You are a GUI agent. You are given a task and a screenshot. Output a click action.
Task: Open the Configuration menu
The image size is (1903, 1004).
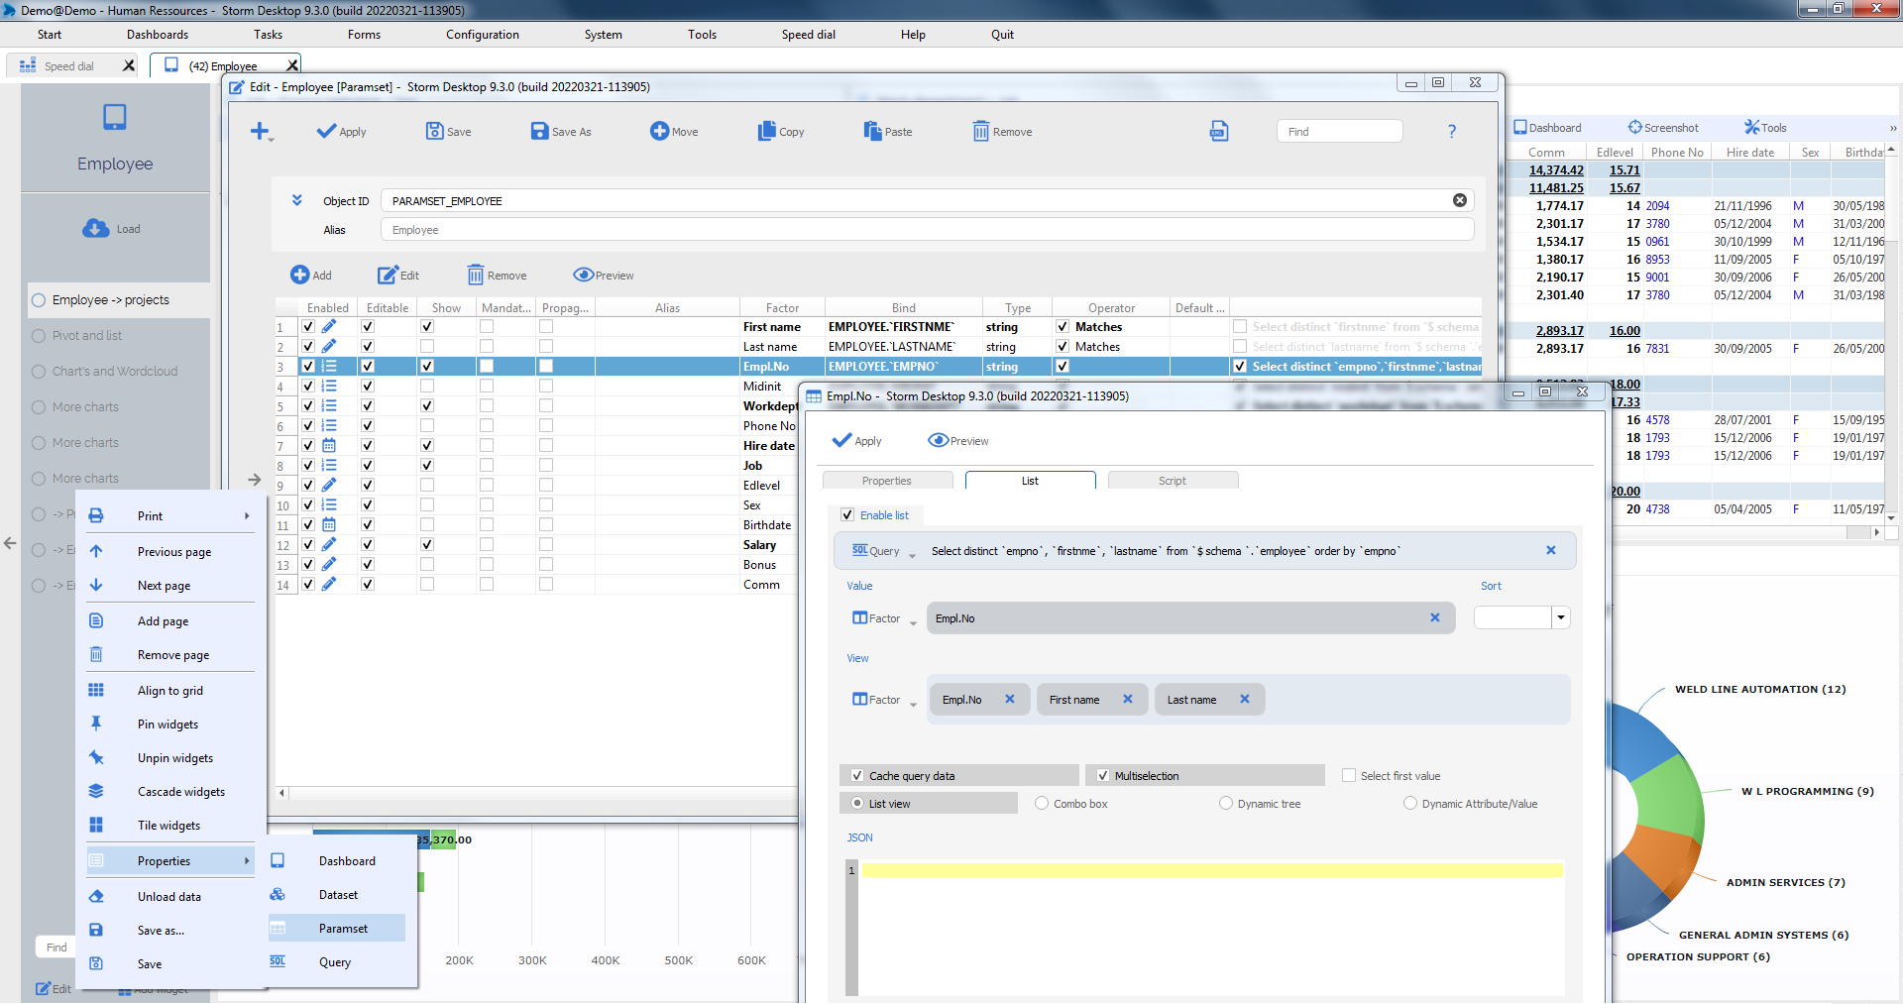(x=483, y=34)
